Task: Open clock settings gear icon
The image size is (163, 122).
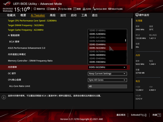Action: [29, 8]
